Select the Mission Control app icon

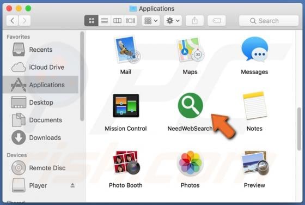coord(126,106)
